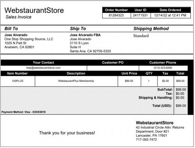The height and width of the screenshot is (148, 195).
Task: Click the Shipping Method heading
Action: pyautogui.click(x=151, y=29)
